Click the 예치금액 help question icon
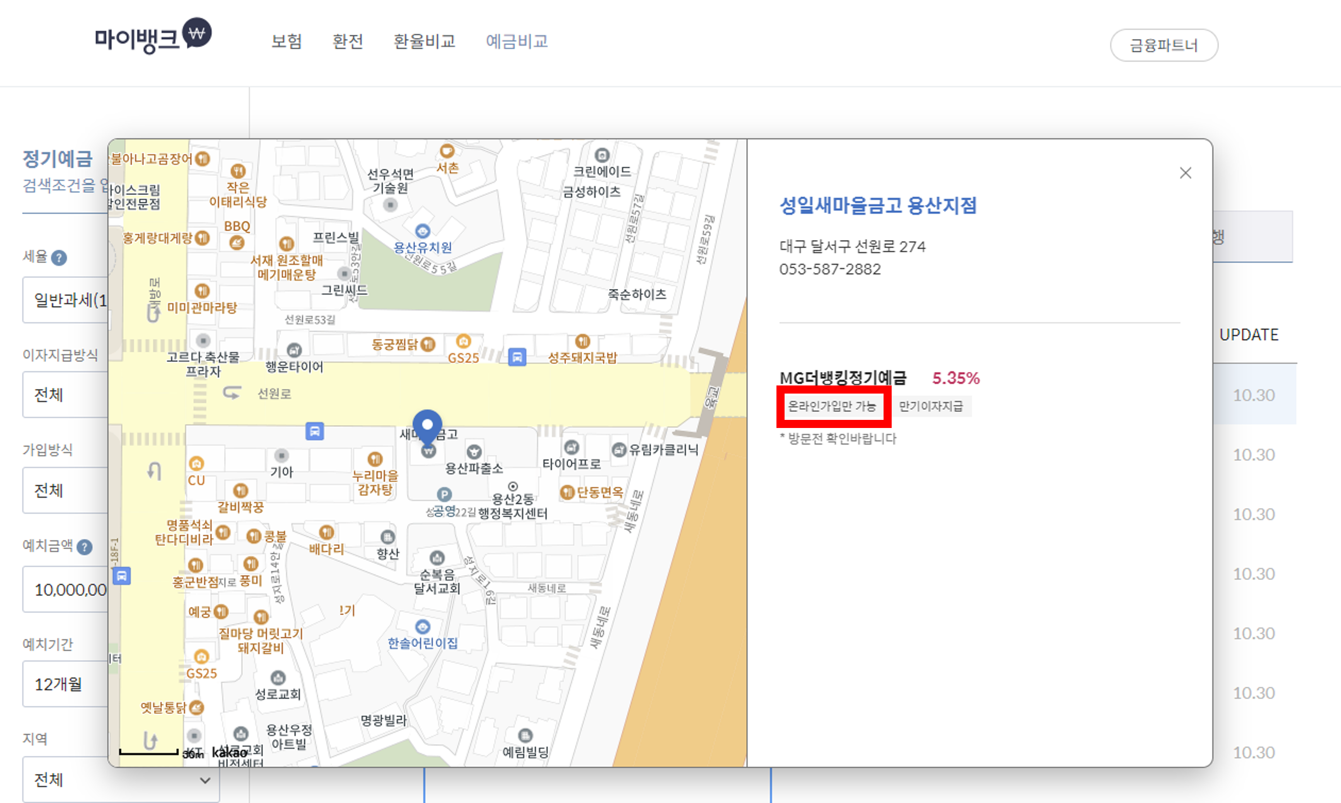 coord(84,547)
